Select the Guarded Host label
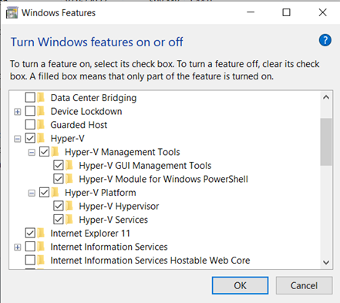 coord(79,125)
